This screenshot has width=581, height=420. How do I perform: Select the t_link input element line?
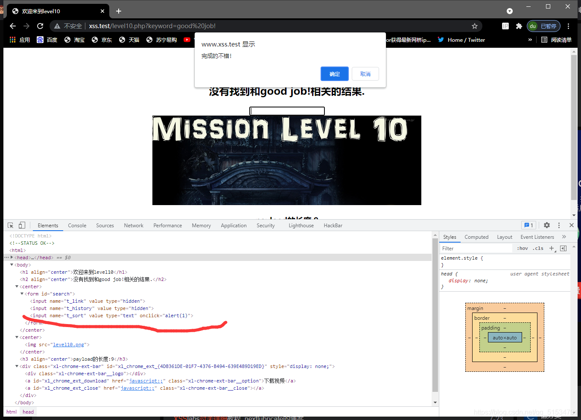pos(88,301)
